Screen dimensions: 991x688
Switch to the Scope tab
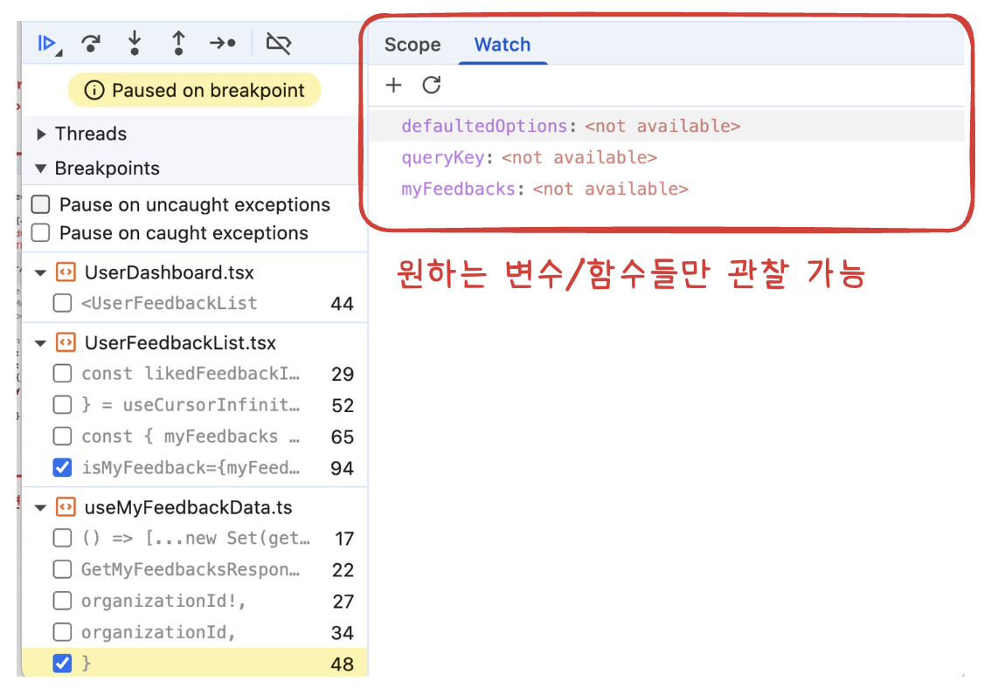(412, 45)
